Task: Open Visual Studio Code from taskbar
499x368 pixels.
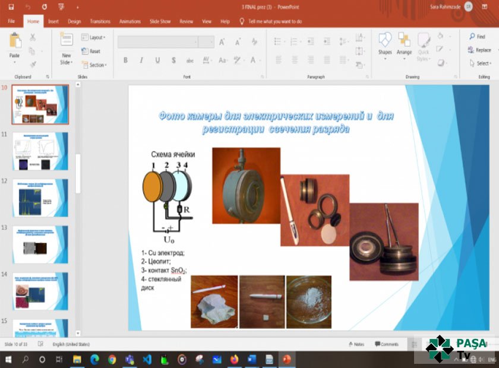Action: tap(147, 359)
